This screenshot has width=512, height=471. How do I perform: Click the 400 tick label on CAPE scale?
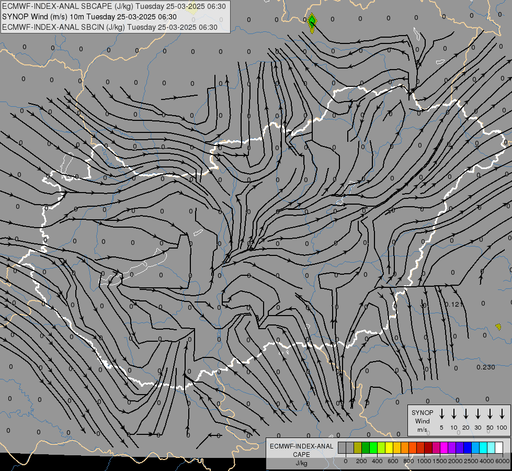377,461
